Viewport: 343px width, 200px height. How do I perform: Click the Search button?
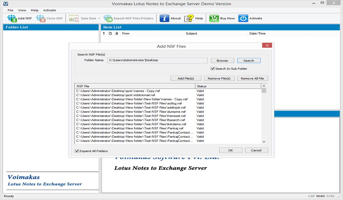coord(249,61)
